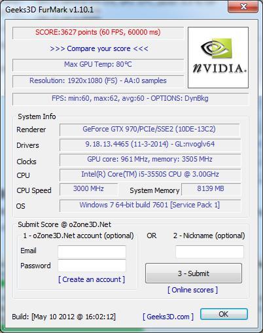Viewport: 263px width, 333px height.
Task: Click the 9.18.13.4465 drivers value
Action: pyautogui.click(x=150, y=145)
